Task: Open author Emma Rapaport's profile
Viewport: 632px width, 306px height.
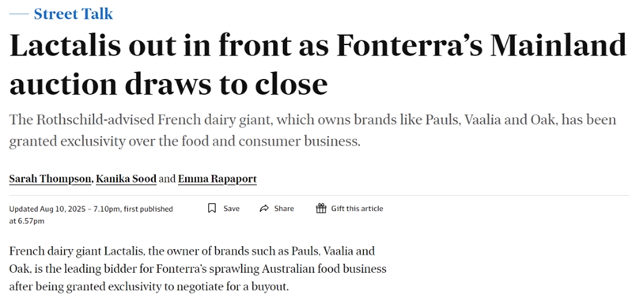Action: [218, 179]
